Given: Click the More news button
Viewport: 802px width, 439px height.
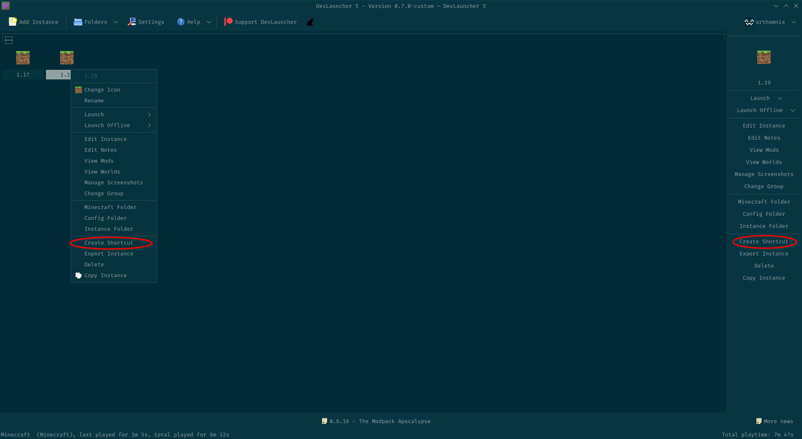Looking at the screenshot, I should pos(775,421).
